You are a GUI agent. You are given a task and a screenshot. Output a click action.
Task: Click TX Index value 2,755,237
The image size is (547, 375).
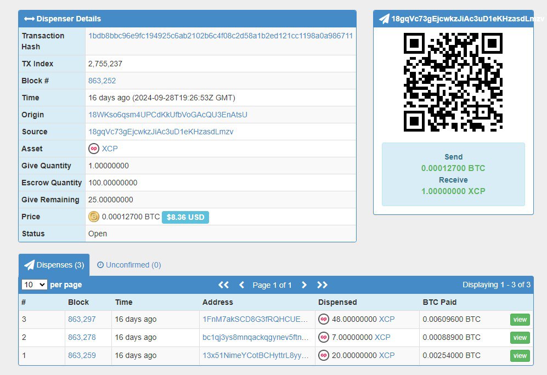point(105,64)
